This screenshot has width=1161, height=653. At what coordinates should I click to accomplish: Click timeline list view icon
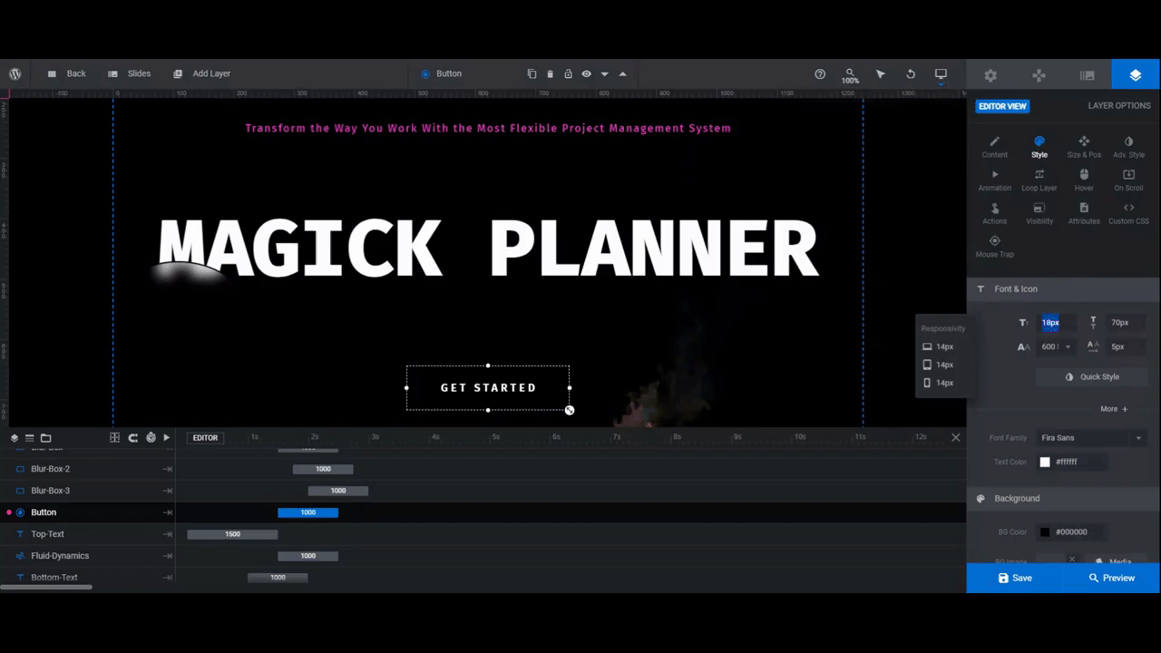[x=30, y=438]
